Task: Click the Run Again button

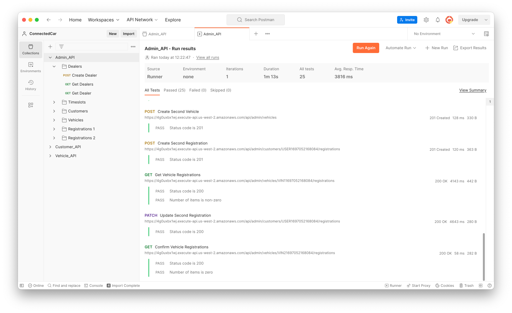Action: click(366, 48)
